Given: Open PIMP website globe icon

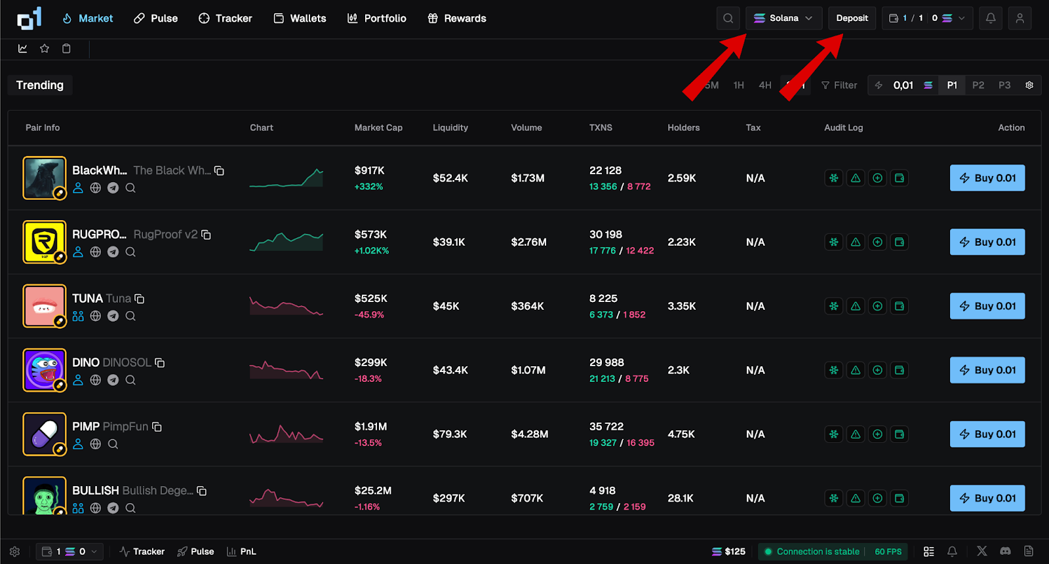Looking at the screenshot, I should 96,444.
